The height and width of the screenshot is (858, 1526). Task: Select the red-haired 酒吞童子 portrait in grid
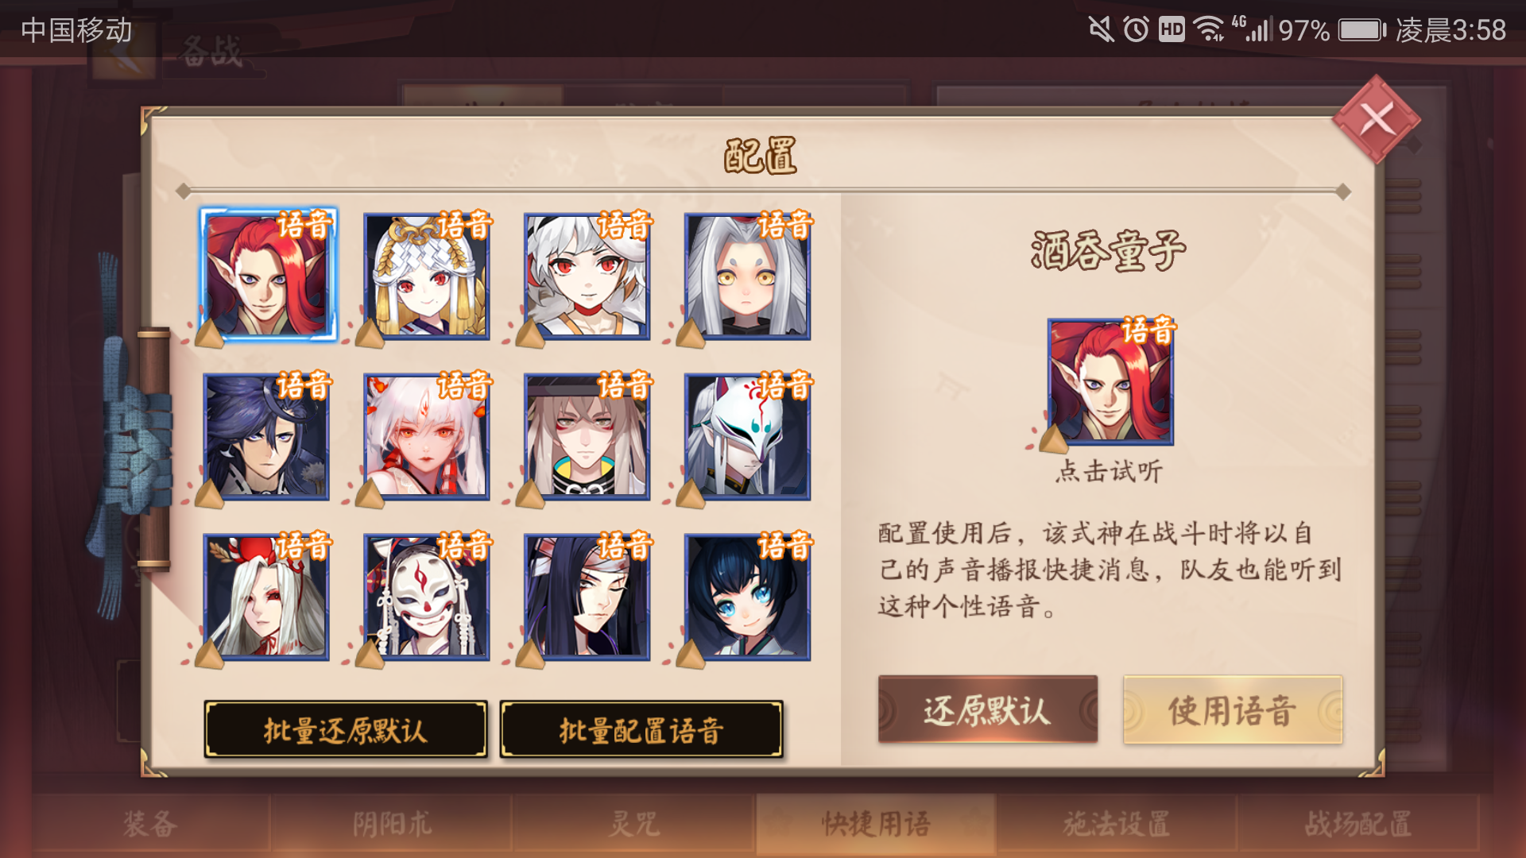pos(268,275)
